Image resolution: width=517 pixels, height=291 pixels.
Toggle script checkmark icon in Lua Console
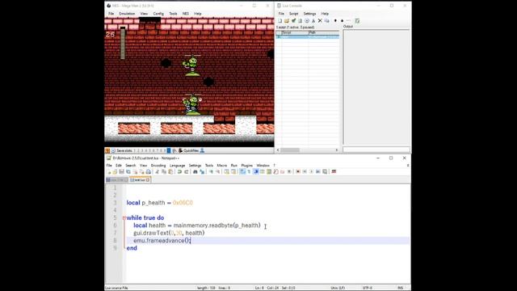[x=293, y=21]
